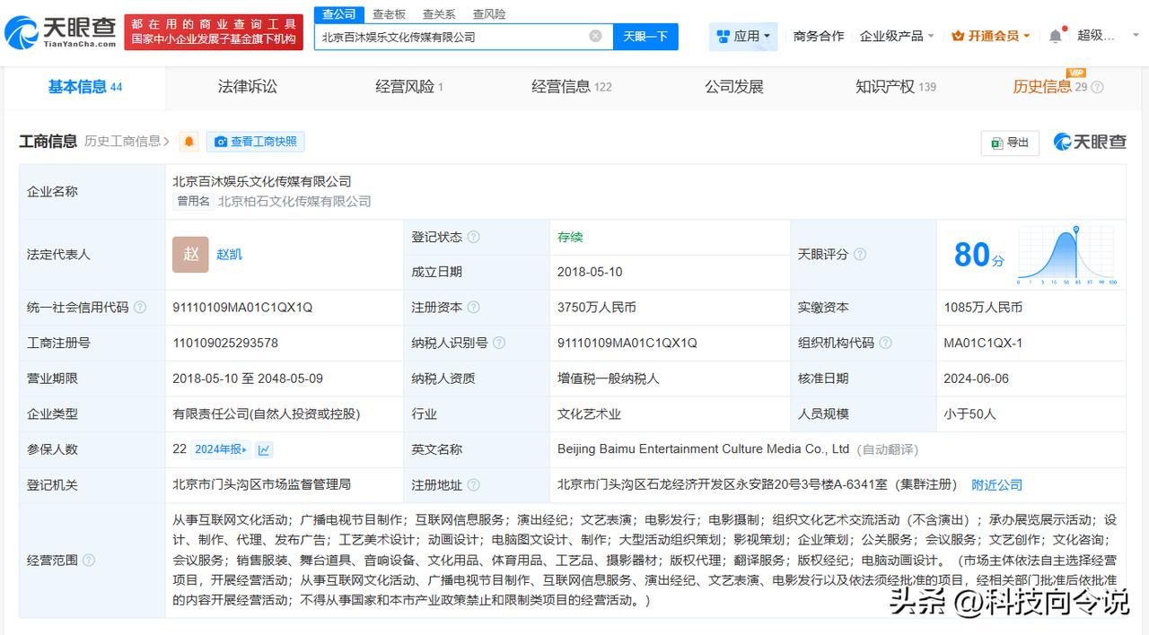Viewport: 1149px width, 635px height.
Task: Expand the 开通会员 dropdown
Action: (990, 36)
